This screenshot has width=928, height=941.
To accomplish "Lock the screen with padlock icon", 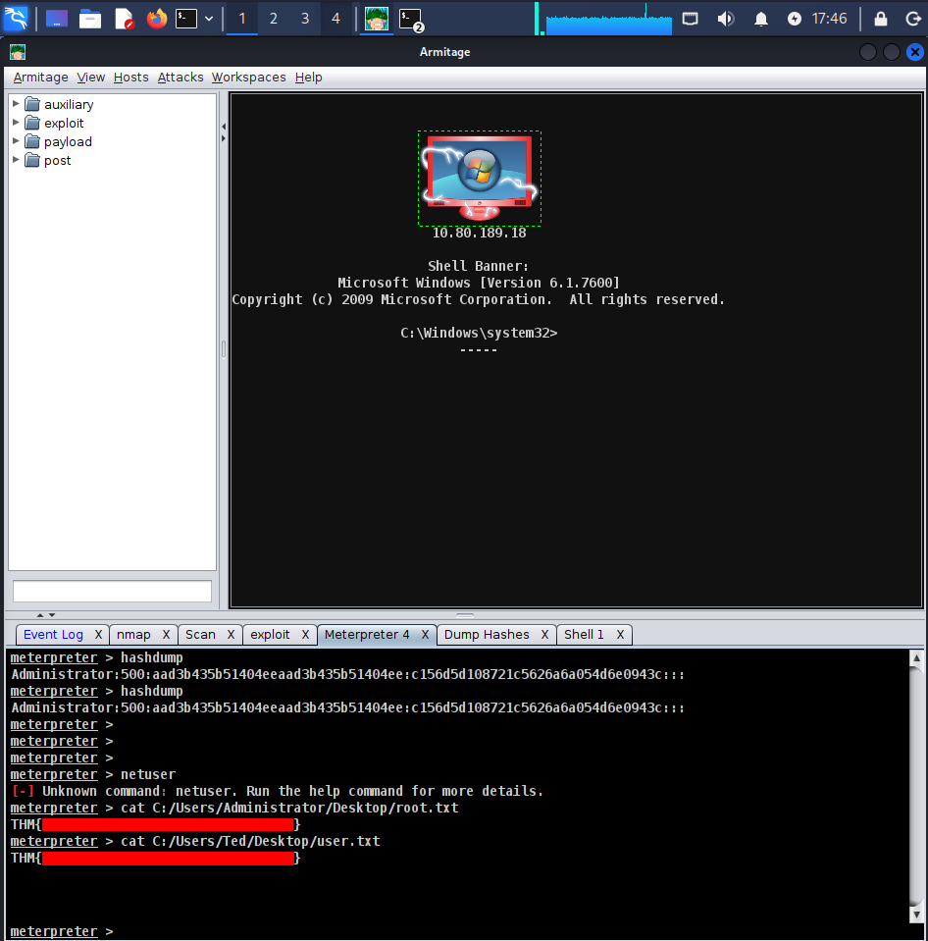I will pos(881,19).
